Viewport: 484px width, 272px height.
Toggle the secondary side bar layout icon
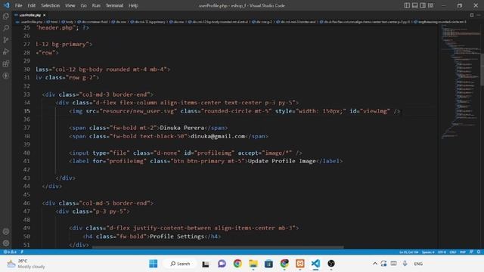point(423,5)
